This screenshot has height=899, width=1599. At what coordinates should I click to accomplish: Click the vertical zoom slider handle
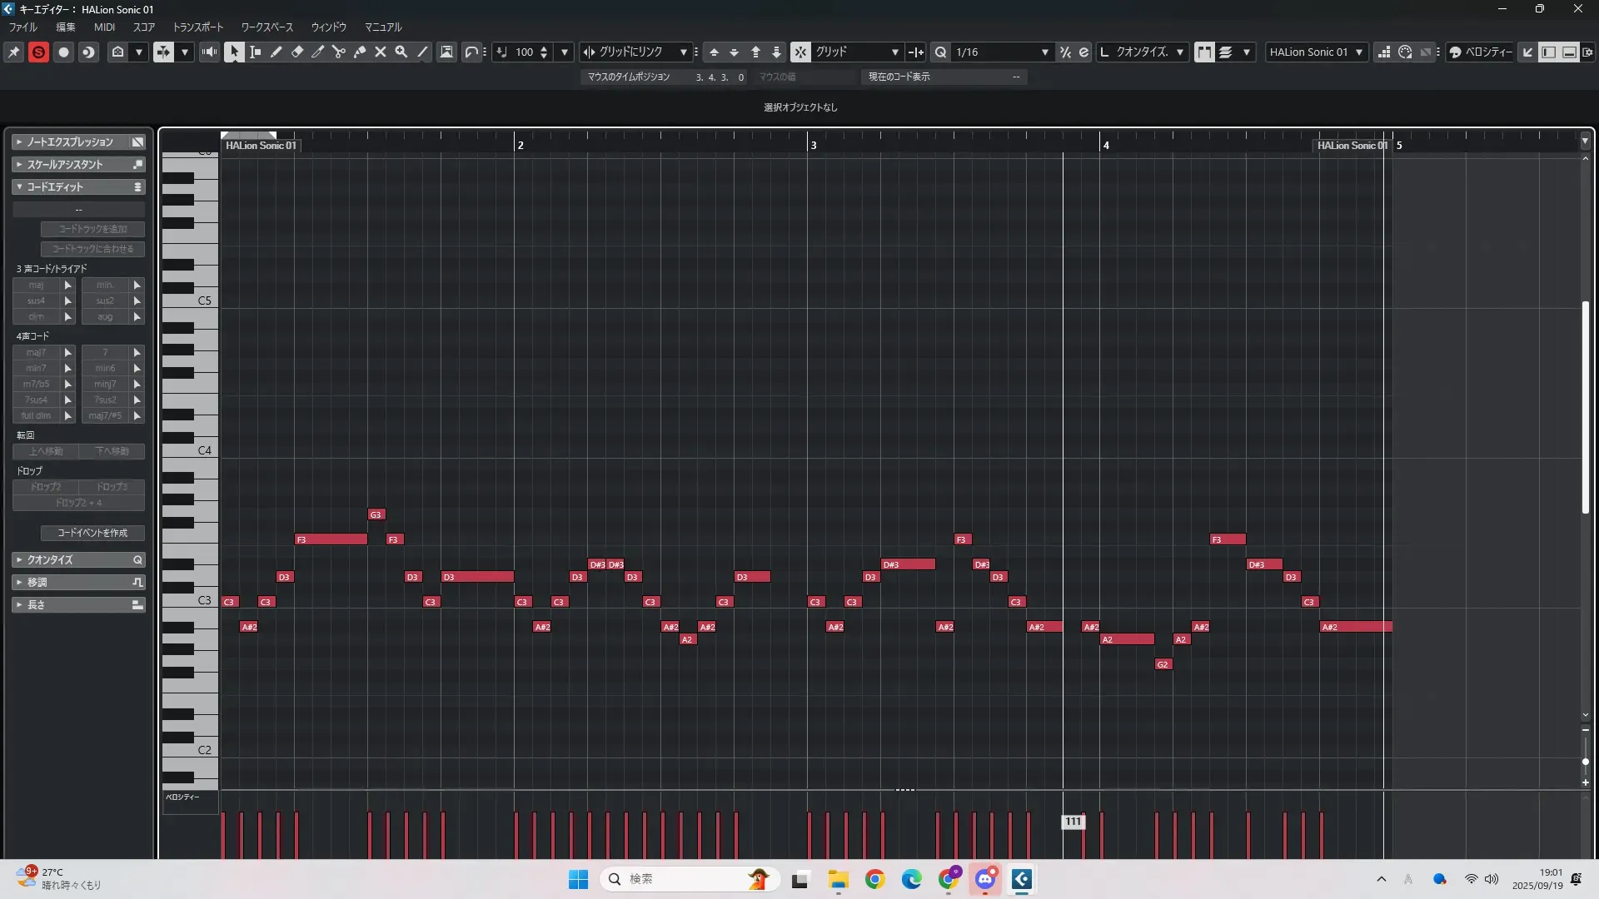coord(1585,762)
